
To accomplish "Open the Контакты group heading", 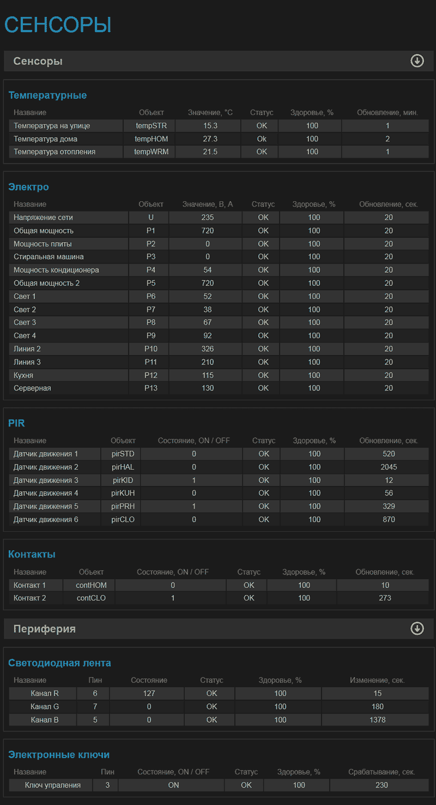I will tap(32, 554).
